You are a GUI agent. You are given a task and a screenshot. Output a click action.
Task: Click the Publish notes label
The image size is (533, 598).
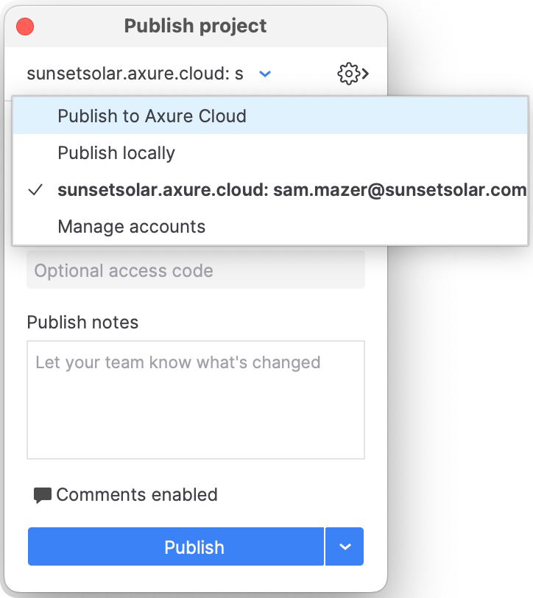tap(82, 322)
